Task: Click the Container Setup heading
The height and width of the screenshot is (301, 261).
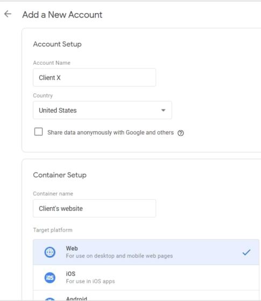Action: [x=60, y=175]
